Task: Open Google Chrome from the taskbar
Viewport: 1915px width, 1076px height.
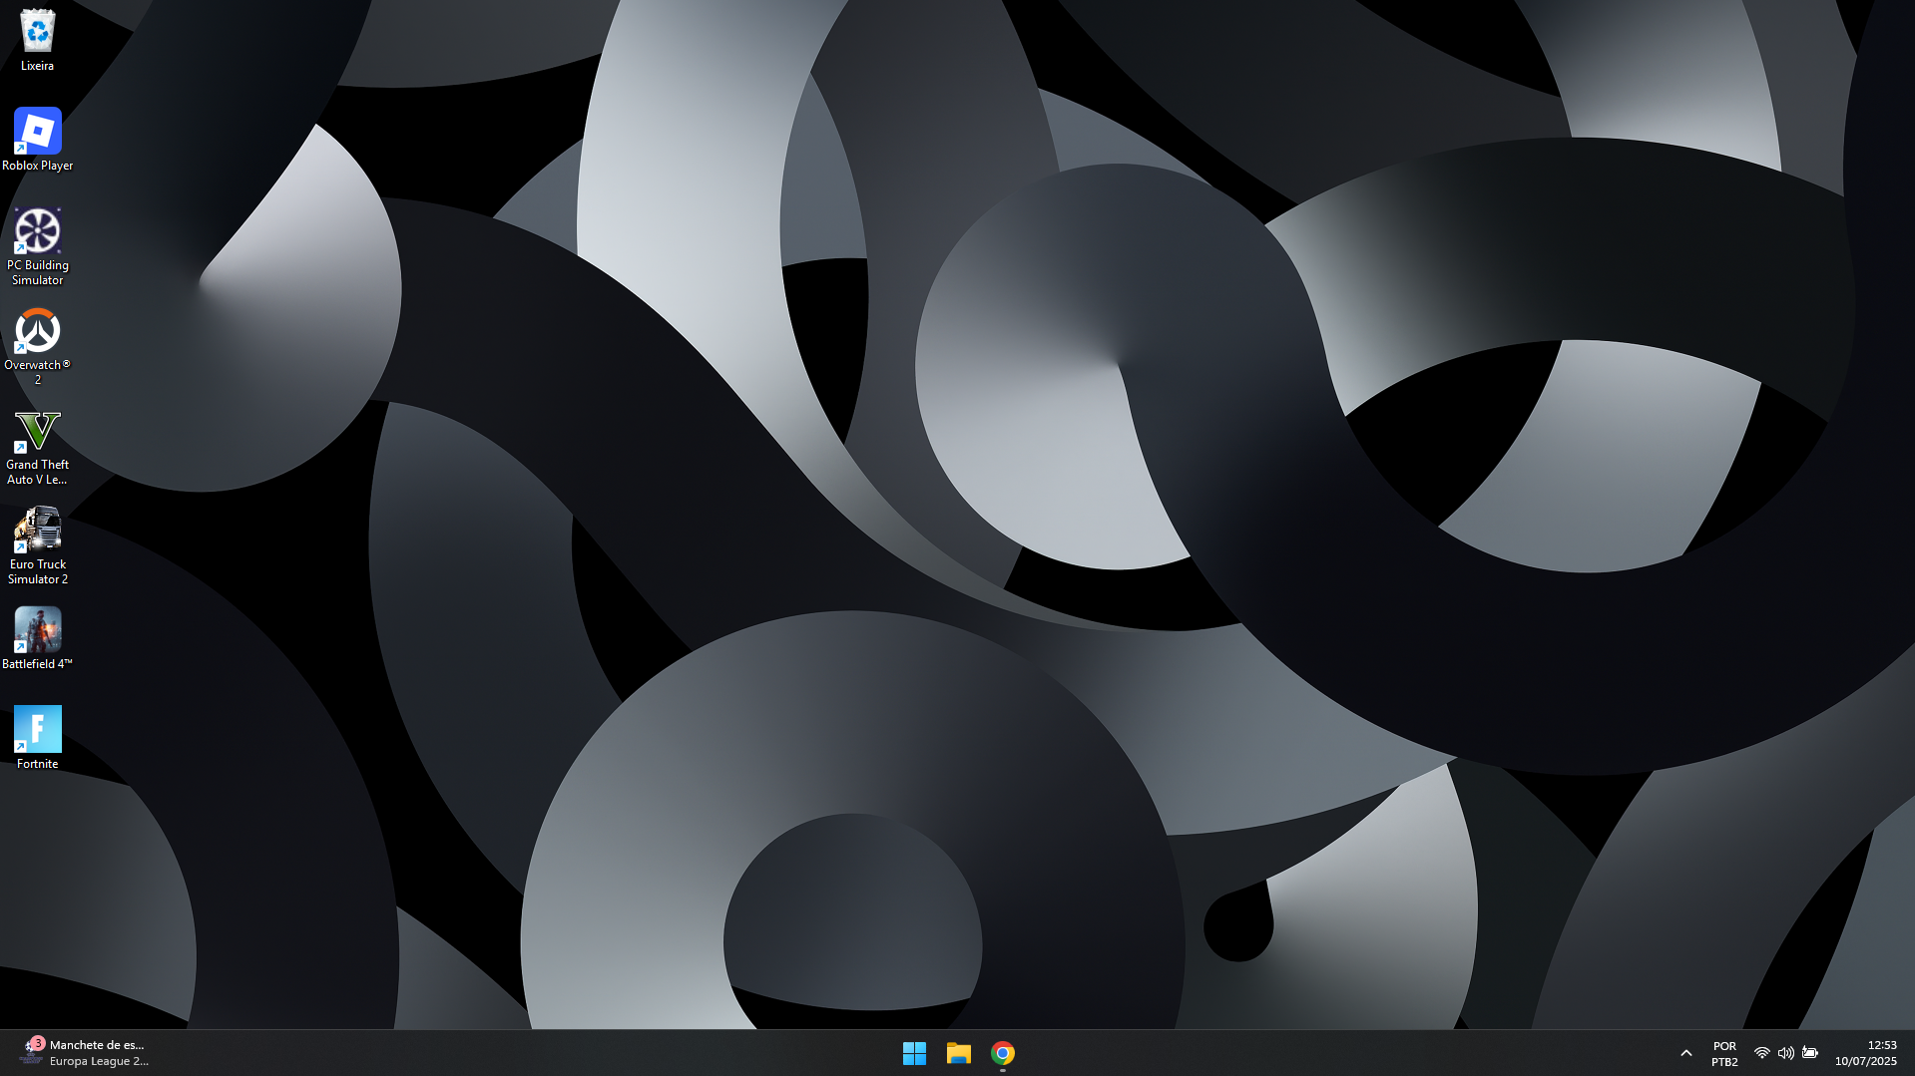Action: point(1003,1053)
